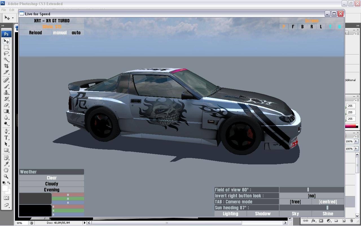Create a new layer
Viewport: 361px width, 226px height.
[x=344, y=221]
